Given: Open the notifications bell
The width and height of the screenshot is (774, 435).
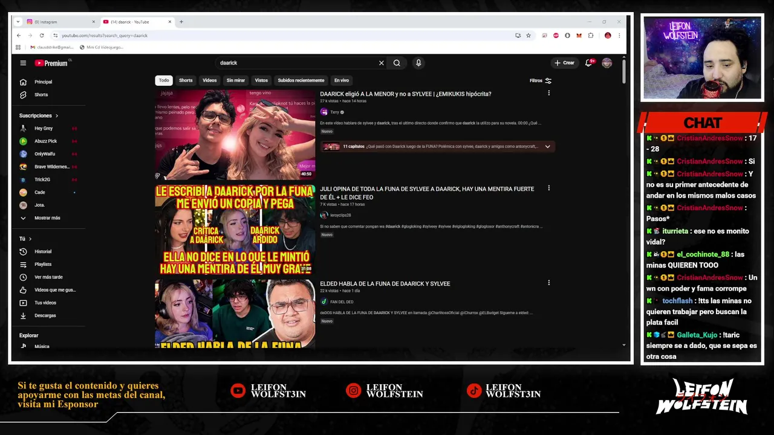Looking at the screenshot, I should click(x=588, y=63).
